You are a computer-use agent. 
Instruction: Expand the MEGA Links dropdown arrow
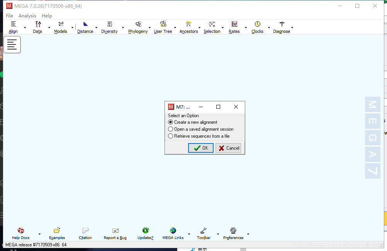coord(189,234)
